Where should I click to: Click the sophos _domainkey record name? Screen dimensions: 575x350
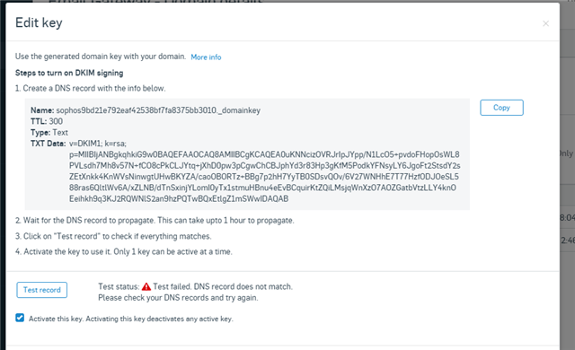(158, 110)
